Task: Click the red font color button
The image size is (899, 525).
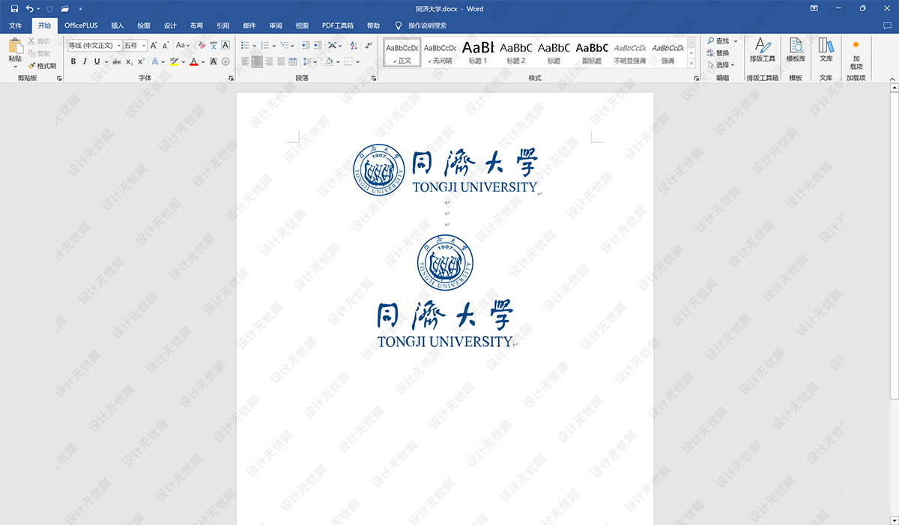Action: (x=193, y=61)
